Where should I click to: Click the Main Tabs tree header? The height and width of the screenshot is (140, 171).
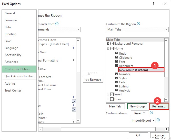[135, 40]
